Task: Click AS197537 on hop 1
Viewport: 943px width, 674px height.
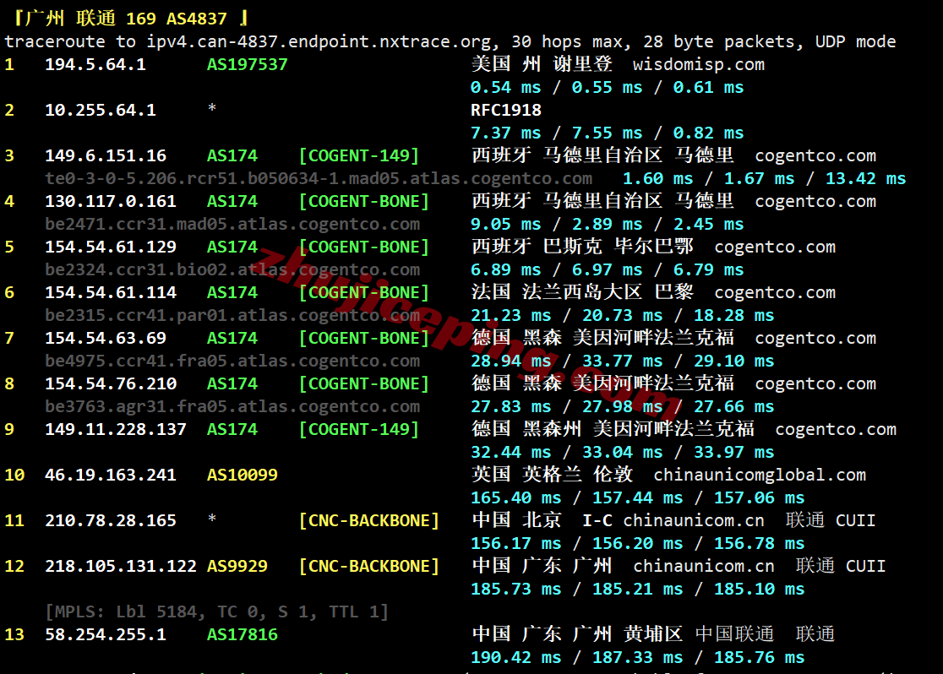Action: 248,64
